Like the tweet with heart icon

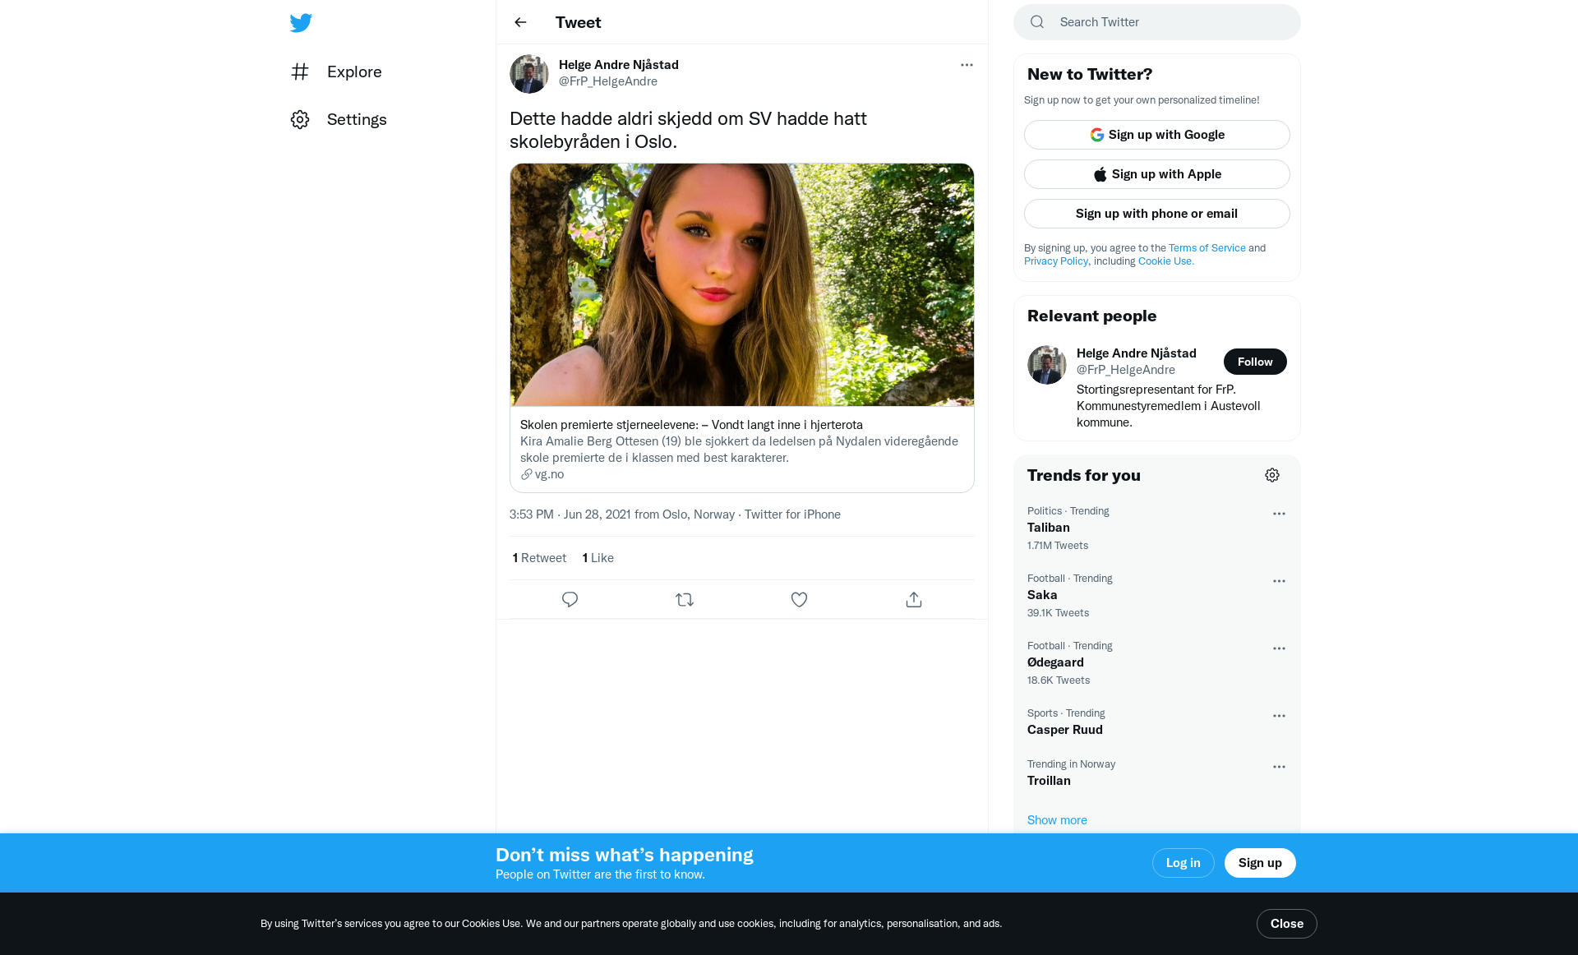pyautogui.click(x=799, y=599)
